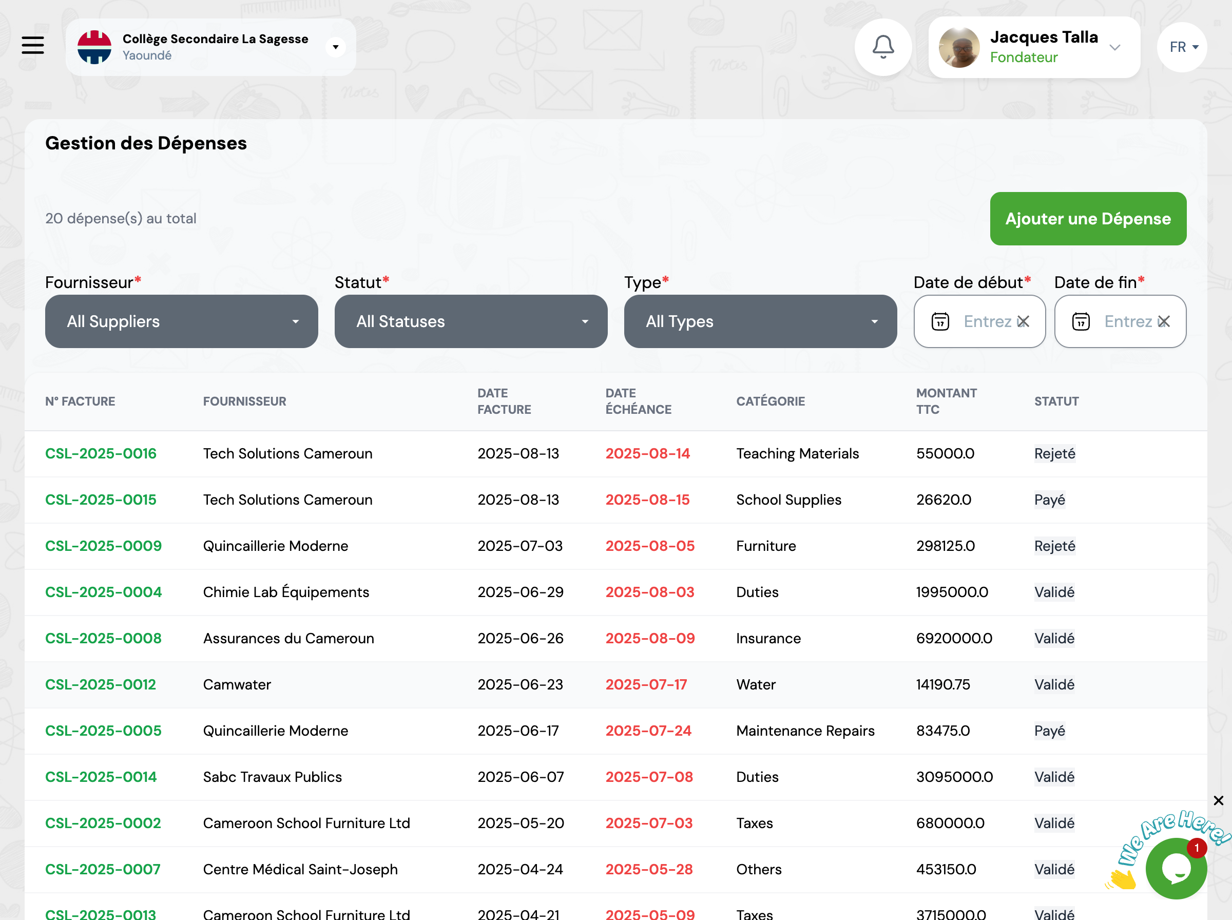The height and width of the screenshot is (920, 1232).
Task: Clear the Date de début field
Action: click(1023, 321)
